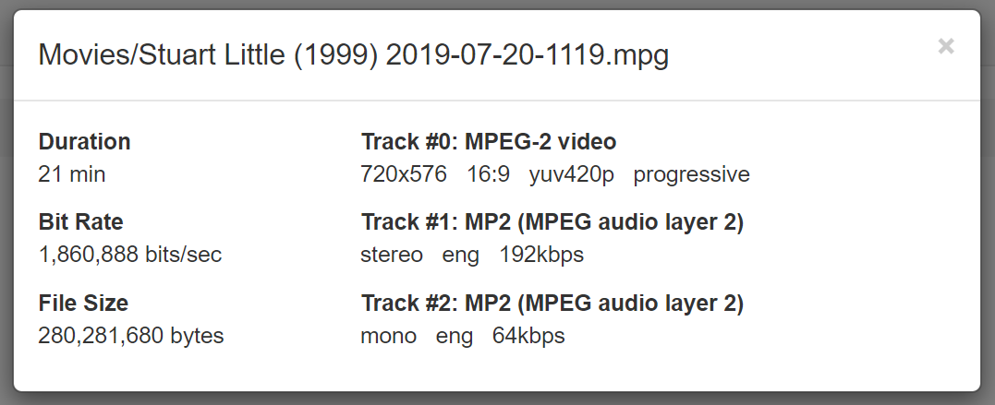The width and height of the screenshot is (995, 405).
Task: Select the 280,281,680 bytes value
Action: pyautogui.click(x=130, y=336)
